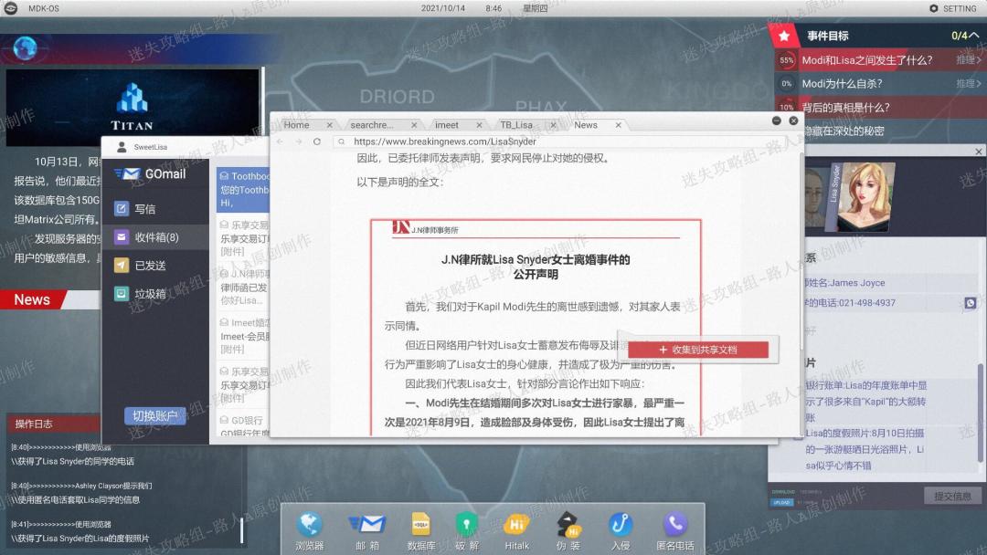This screenshot has width=987, height=555.
Task: Click the 收件箱 inbox icon in GOmail
Action: click(x=122, y=237)
